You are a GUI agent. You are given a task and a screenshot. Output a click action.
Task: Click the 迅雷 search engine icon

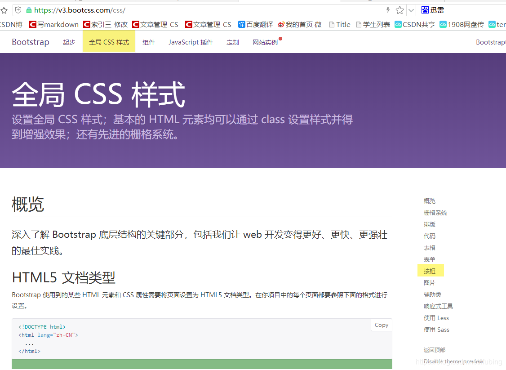click(425, 10)
